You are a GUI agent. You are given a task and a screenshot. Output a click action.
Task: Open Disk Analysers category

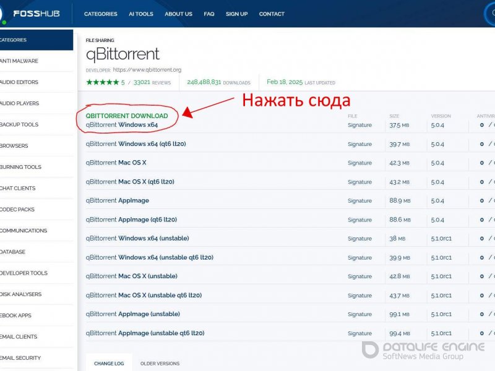coord(20,294)
